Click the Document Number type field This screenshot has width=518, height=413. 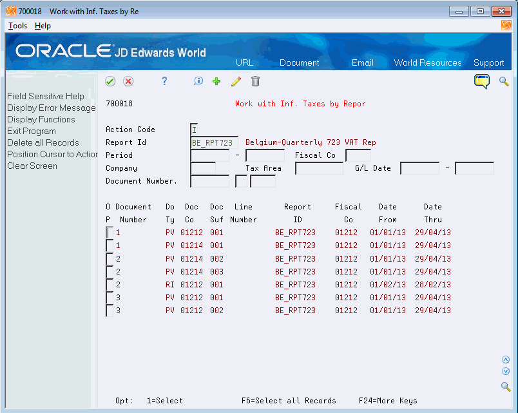(241, 181)
